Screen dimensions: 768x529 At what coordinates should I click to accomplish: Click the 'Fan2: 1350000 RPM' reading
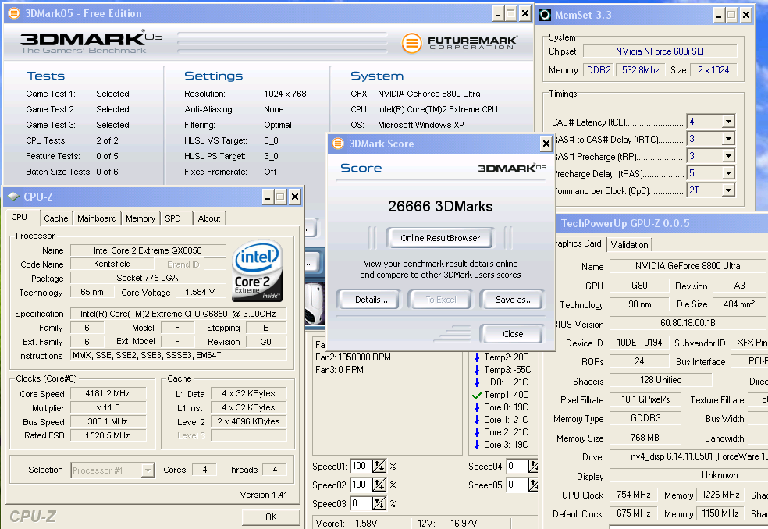pyautogui.click(x=353, y=357)
